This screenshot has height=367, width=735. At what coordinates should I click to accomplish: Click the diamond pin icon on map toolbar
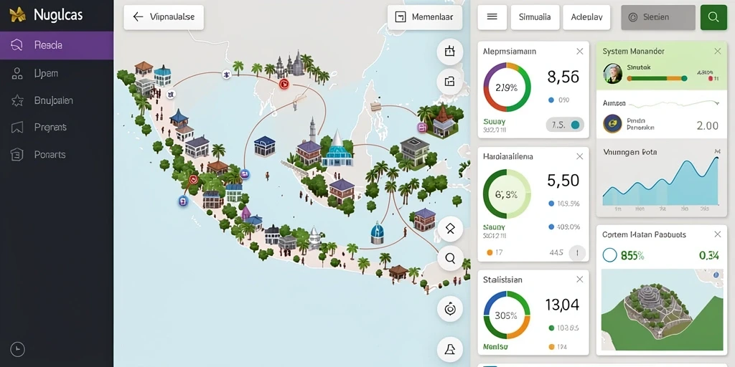(x=450, y=229)
